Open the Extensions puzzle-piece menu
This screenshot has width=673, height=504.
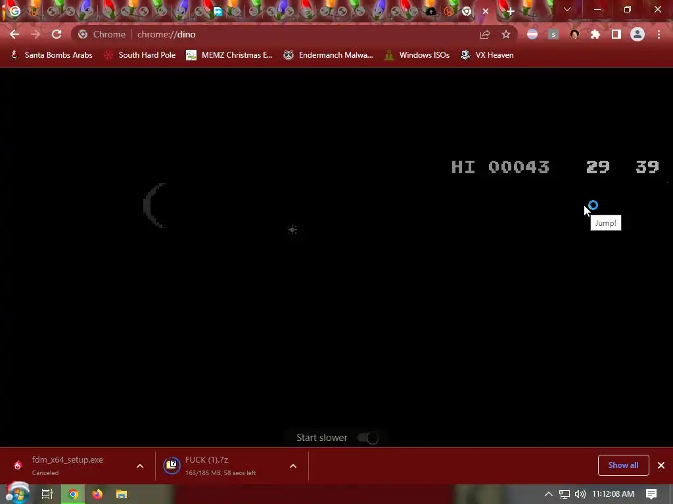[x=595, y=34]
